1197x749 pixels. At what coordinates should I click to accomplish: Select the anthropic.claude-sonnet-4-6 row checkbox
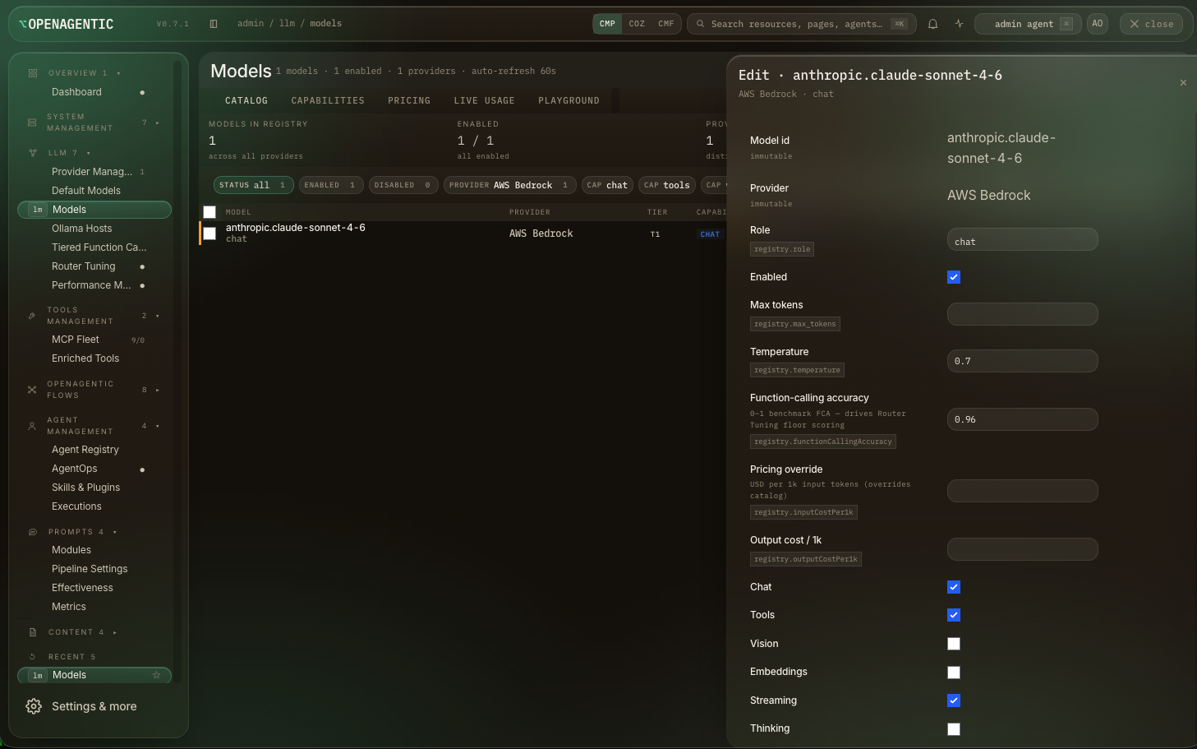click(x=209, y=233)
